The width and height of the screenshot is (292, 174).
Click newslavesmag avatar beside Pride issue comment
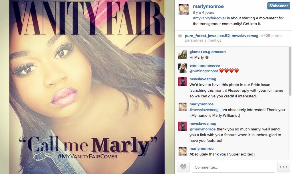pyautogui.click(x=183, y=82)
